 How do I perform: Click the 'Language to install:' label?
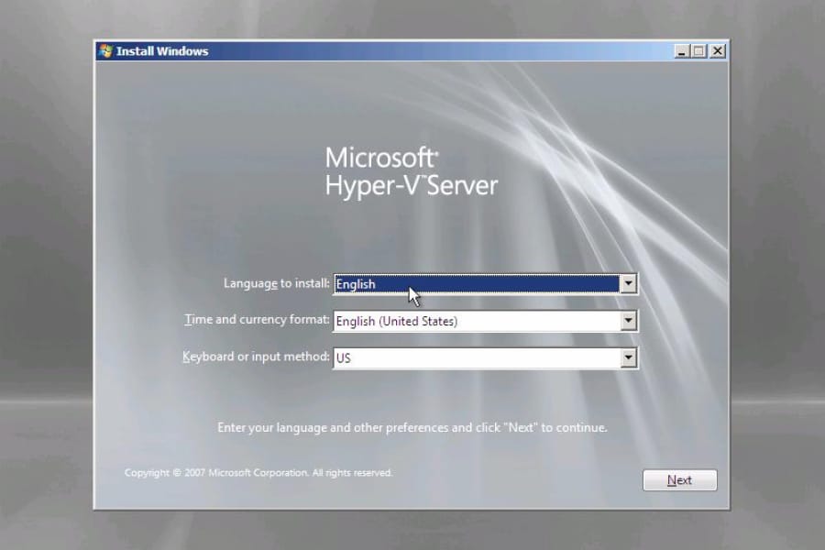pos(276,283)
